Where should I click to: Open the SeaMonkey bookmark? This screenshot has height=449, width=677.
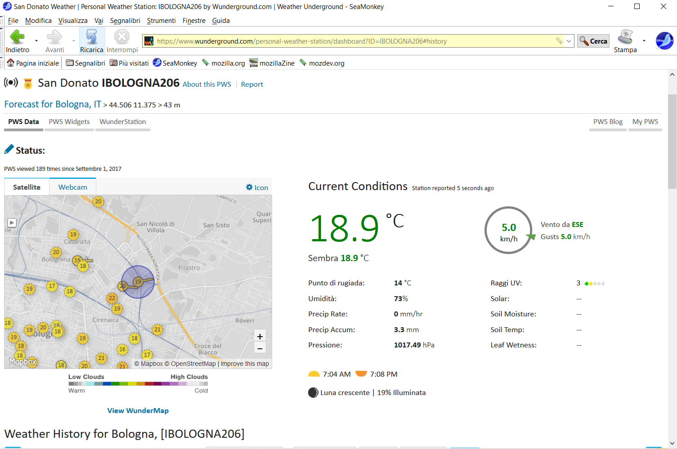tap(175, 63)
